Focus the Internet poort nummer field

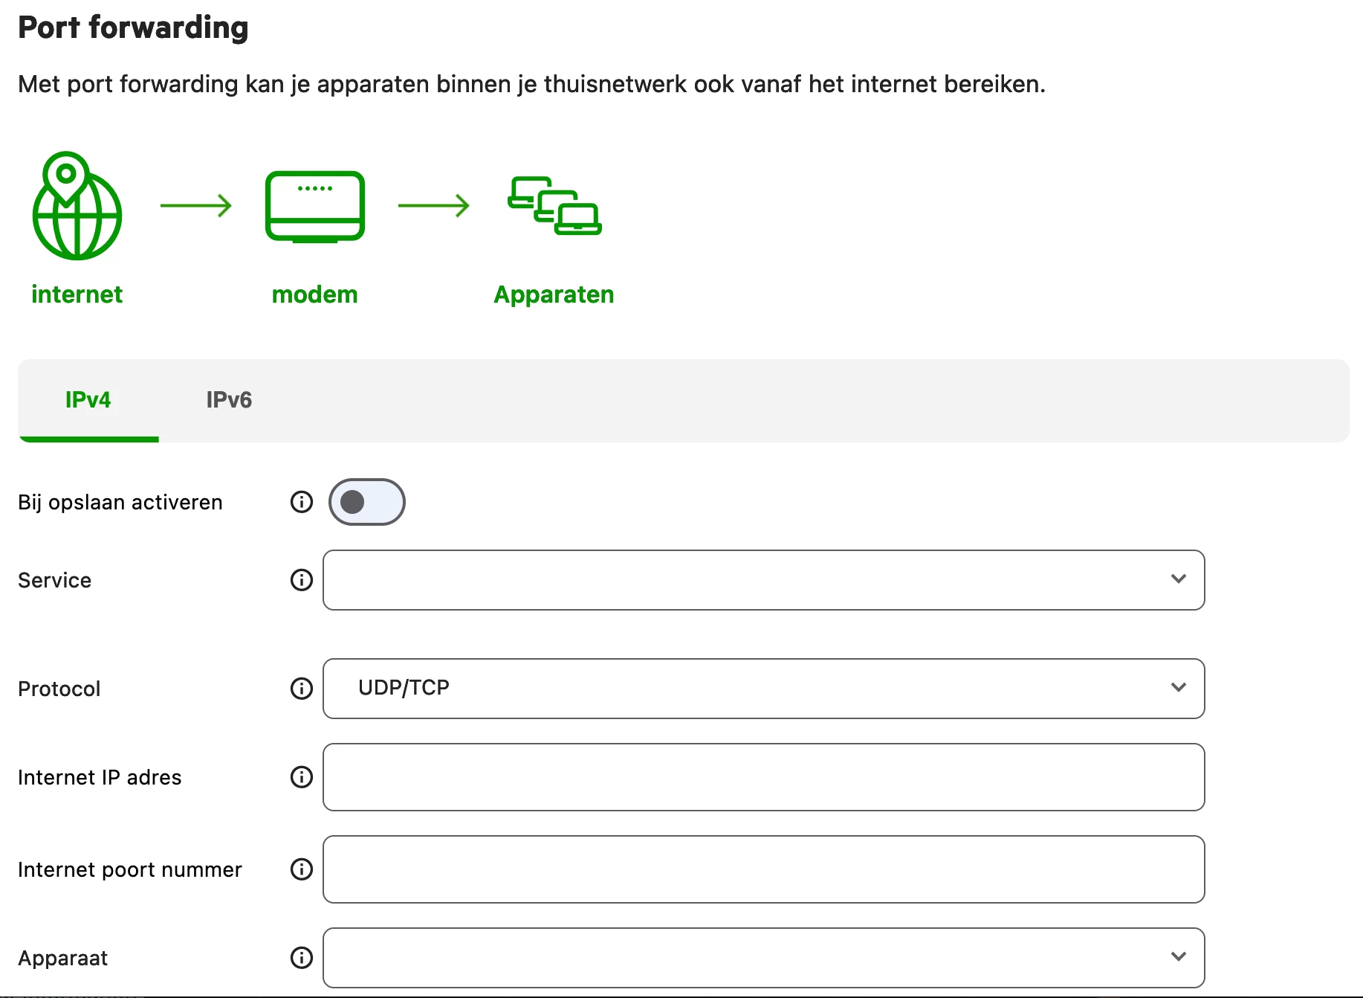(763, 869)
